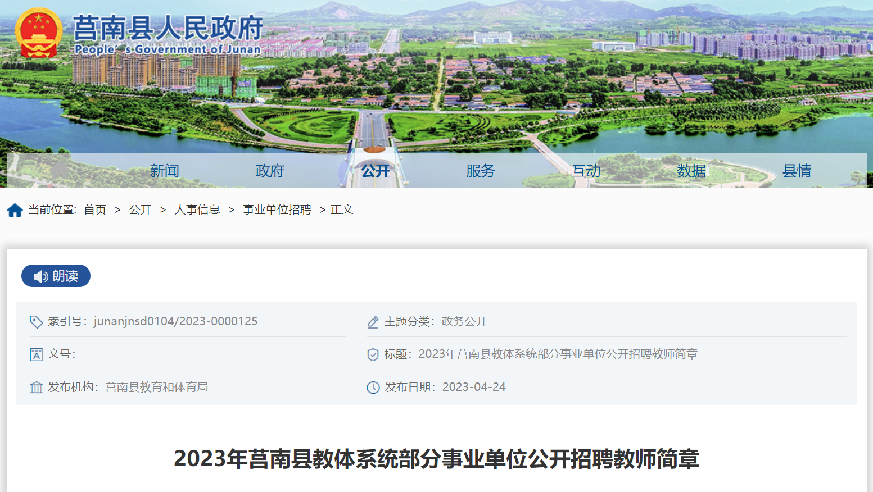Click the institution icon beside 发布机构
Viewport: 873px width, 492px height.
point(37,388)
